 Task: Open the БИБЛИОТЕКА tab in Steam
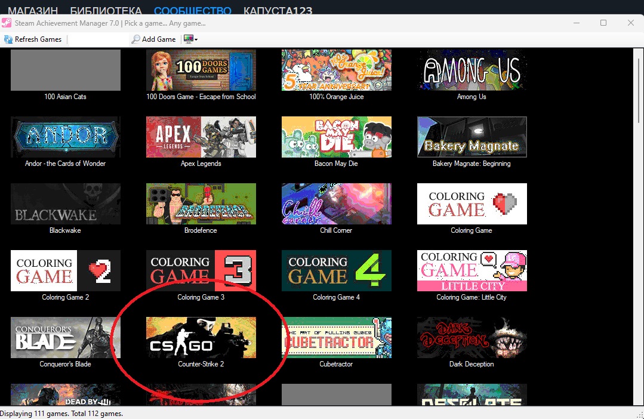[106, 11]
